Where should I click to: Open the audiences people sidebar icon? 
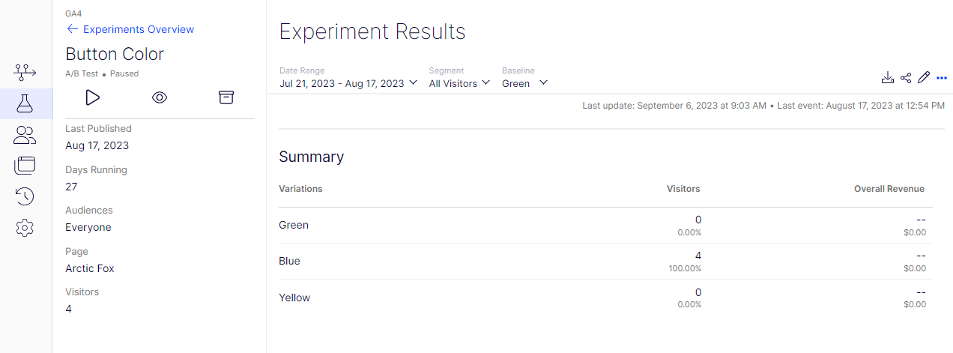(25, 135)
